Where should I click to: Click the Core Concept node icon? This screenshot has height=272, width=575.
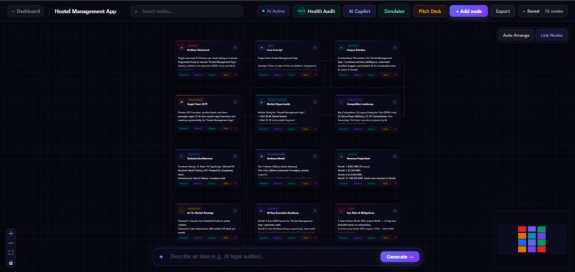coord(262,48)
